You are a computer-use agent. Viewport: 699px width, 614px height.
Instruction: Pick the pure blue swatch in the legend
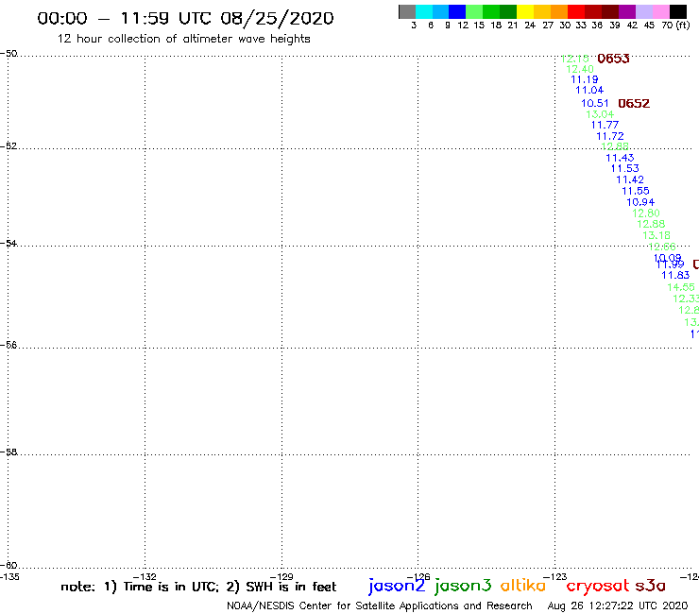[x=458, y=11]
